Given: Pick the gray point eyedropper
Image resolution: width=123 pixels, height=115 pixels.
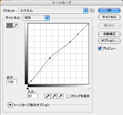Looking at the screenshot, I should (x=54, y=96).
